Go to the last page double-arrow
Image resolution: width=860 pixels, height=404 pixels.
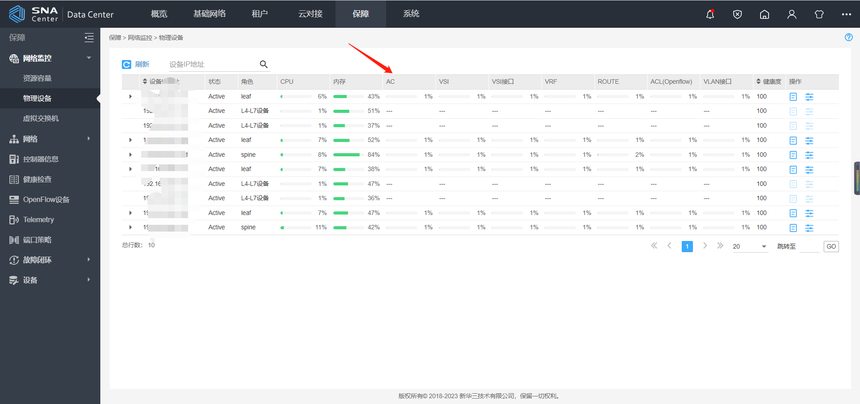point(720,245)
